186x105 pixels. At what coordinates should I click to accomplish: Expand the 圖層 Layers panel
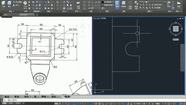150,11
